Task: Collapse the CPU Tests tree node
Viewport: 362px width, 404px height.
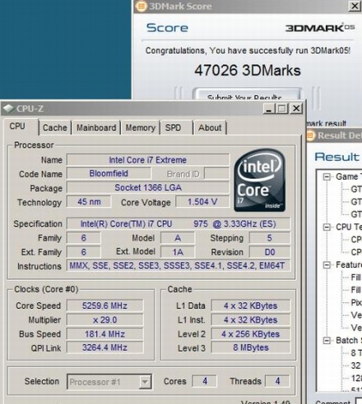Action: pyautogui.click(x=327, y=227)
